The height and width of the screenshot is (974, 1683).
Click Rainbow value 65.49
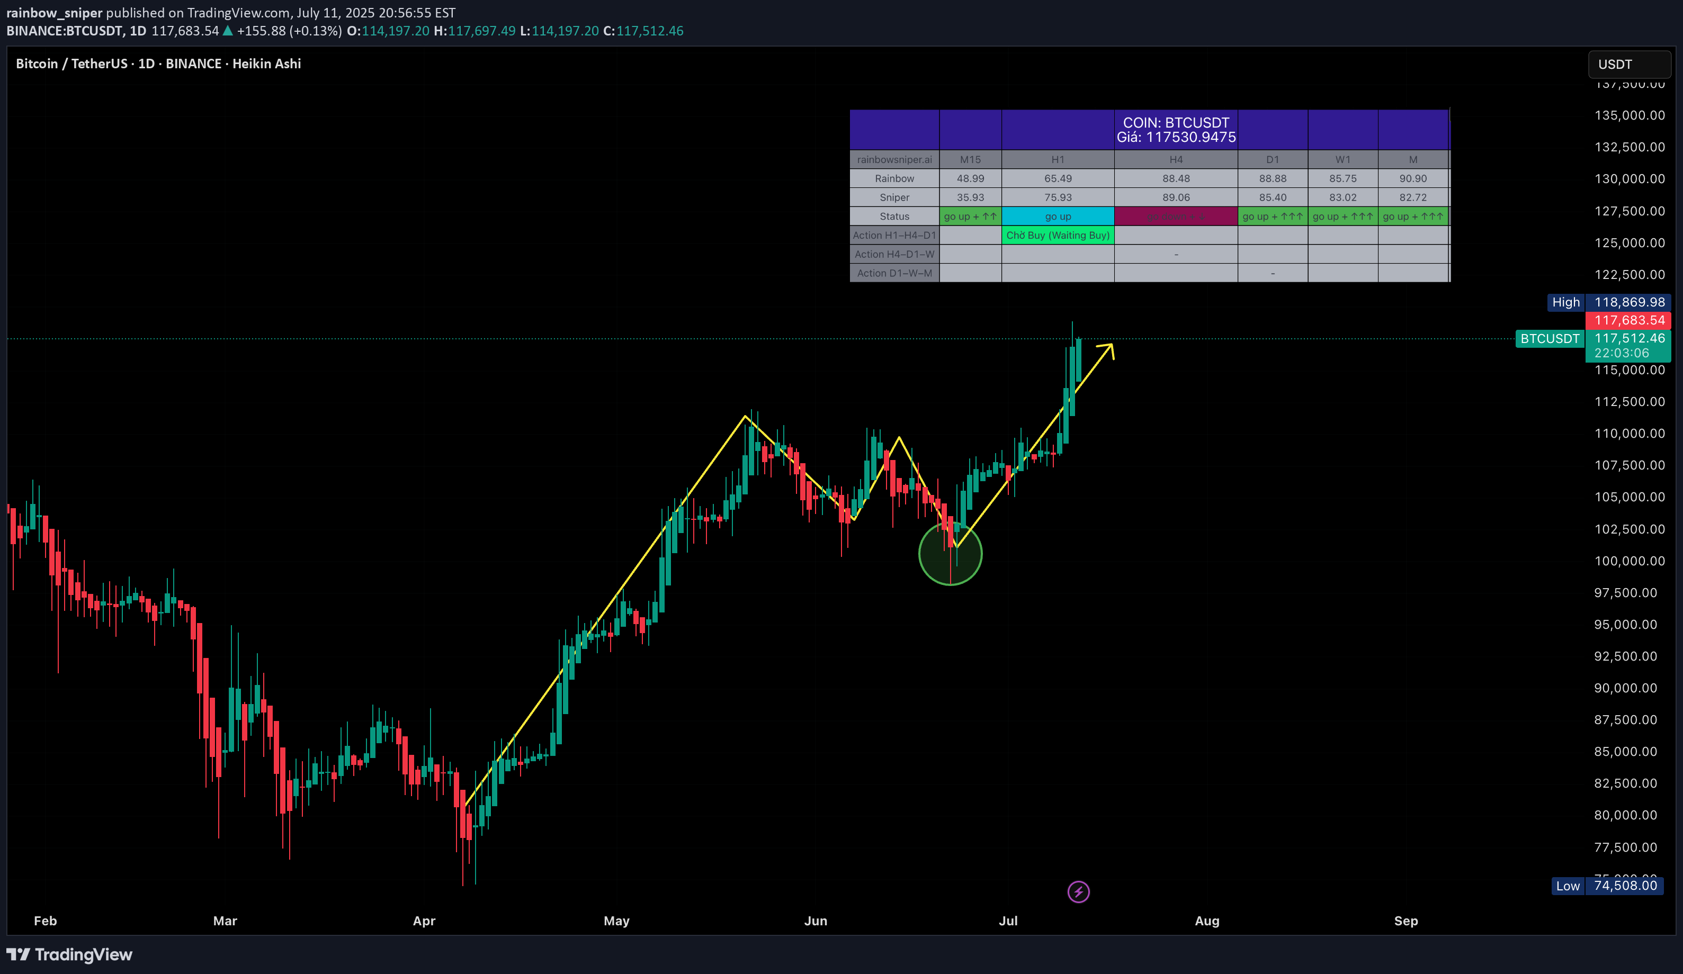point(1058,178)
